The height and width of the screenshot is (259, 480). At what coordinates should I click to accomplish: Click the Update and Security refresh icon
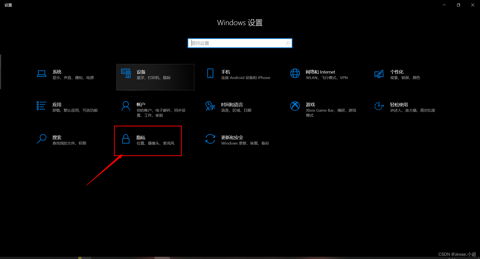(x=210, y=139)
